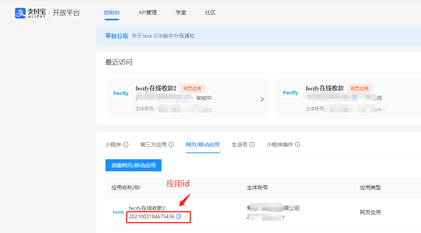Open recent app fecify在线收款 title
Image resolution: width=421 pixels, height=233 pixels.
pyautogui.click(x=325, y=88)
